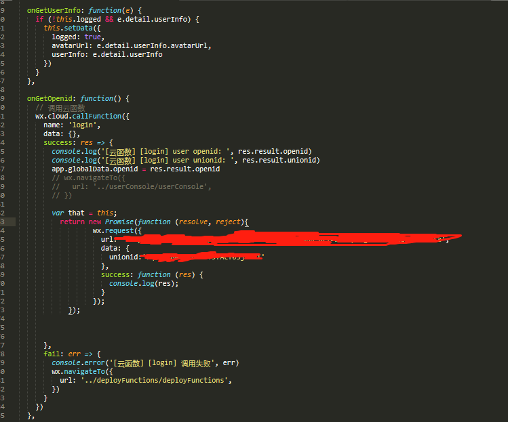
Task: Click the 'userInfo: e.detail.userInfo' line
Action: coord(107,54)
